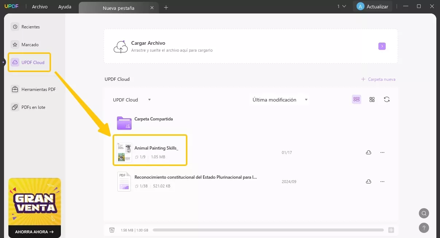Create a new folder with Carpeta nueva
This screenshot has width=440, height=238.
[378, 79]
